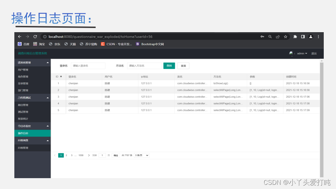Reload the page with the refresh icon
This screenshot has height=189, width=336.
tap(35, 37)
